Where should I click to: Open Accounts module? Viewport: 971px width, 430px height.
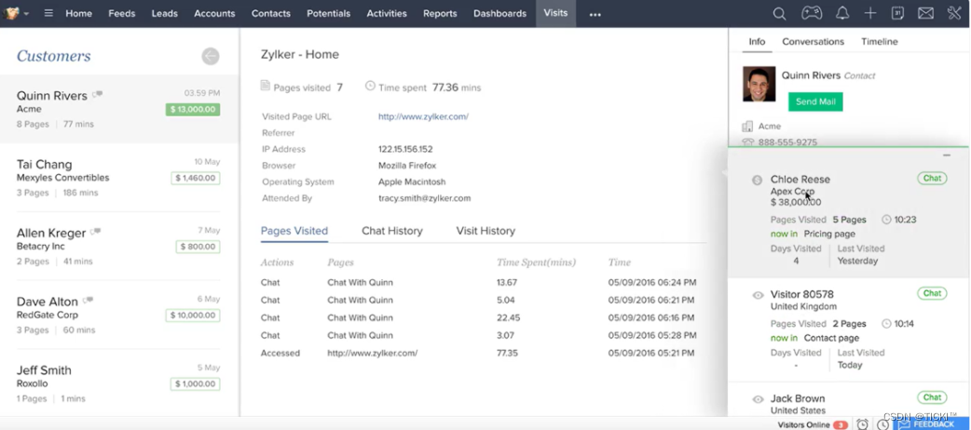tap(214, 13)
